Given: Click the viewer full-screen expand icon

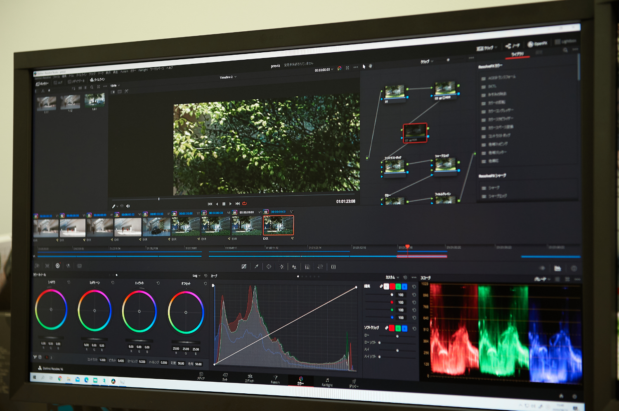Looking at the screenshot, I should click(347, 68).
